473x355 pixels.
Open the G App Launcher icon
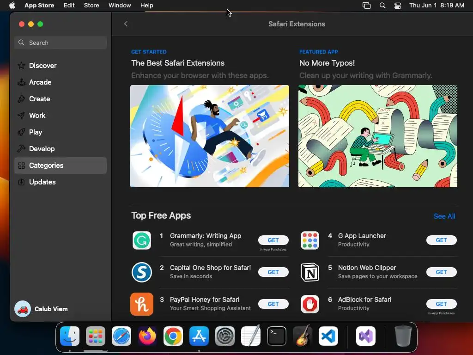(x=310, y=240)
